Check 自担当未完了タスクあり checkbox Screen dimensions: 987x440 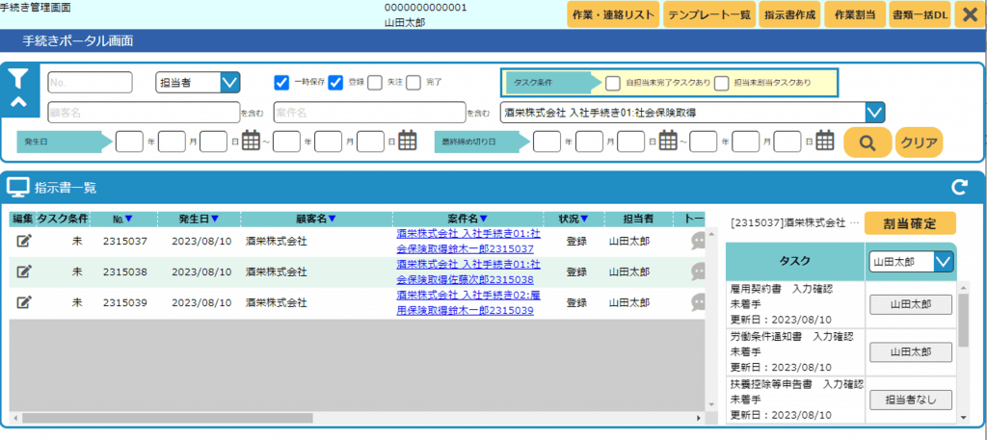[x=613, y=83]
